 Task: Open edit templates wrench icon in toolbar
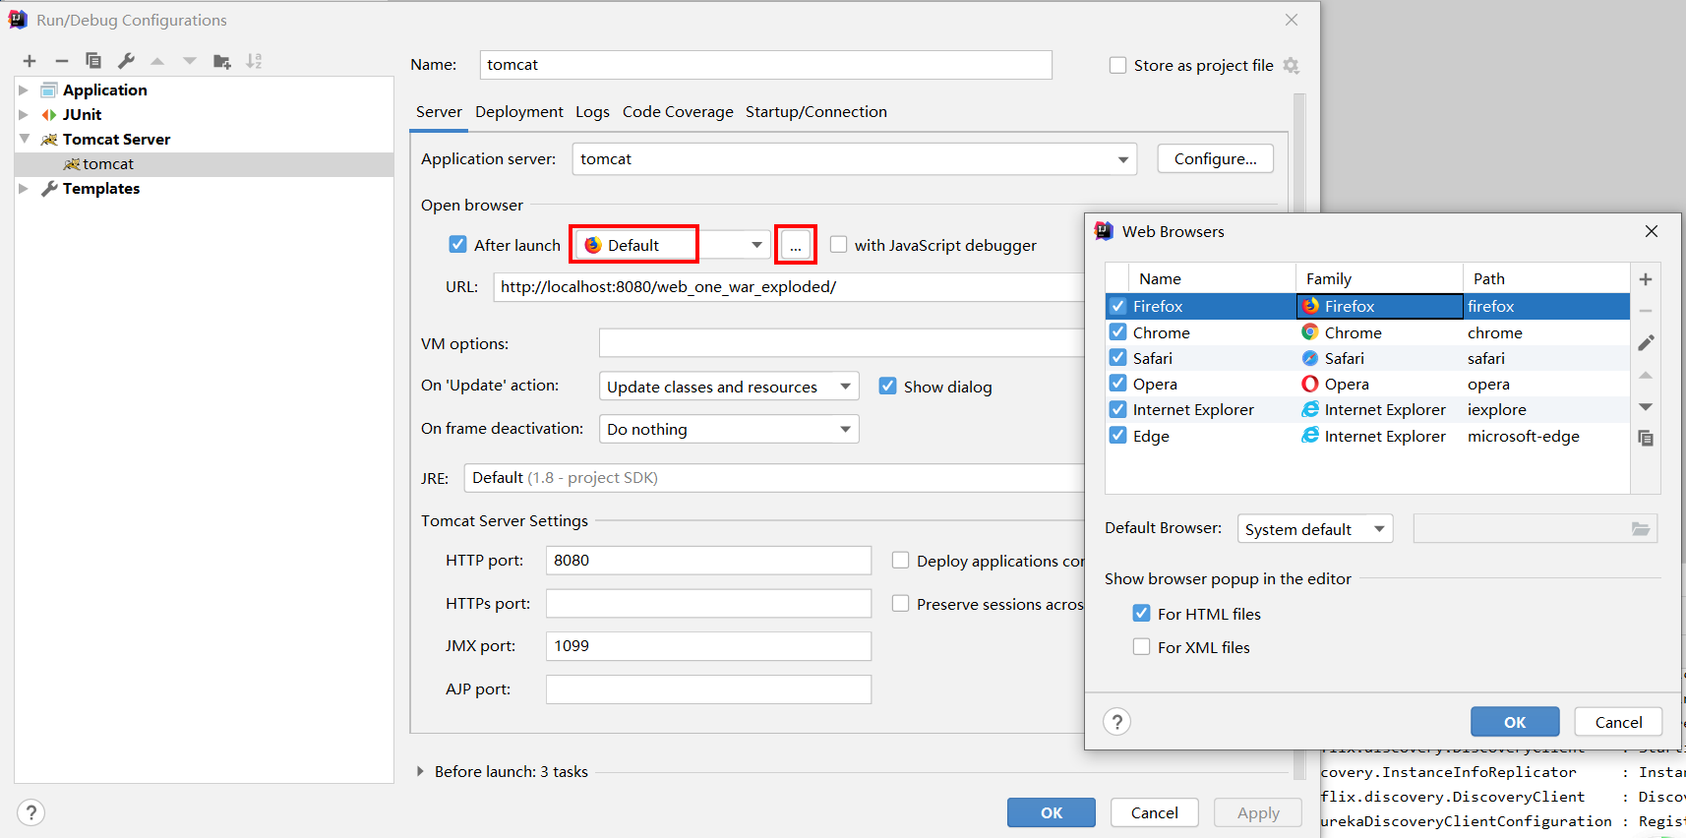pos(126,61)
